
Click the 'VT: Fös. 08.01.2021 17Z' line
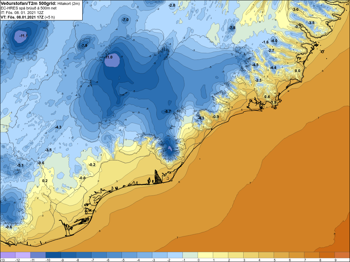pos(22,17)
